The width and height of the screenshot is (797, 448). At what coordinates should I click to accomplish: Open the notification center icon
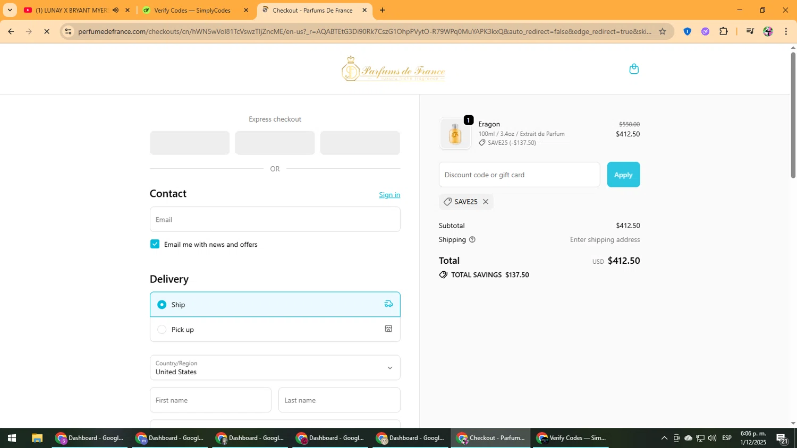click(x=782, y=438)
